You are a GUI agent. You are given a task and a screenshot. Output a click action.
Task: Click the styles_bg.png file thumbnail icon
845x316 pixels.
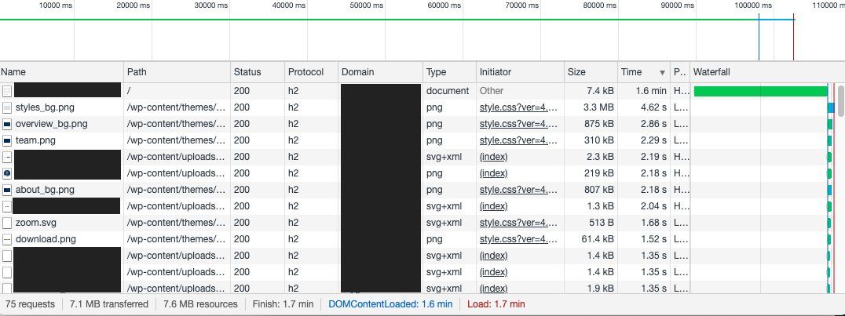coord(7,107)
